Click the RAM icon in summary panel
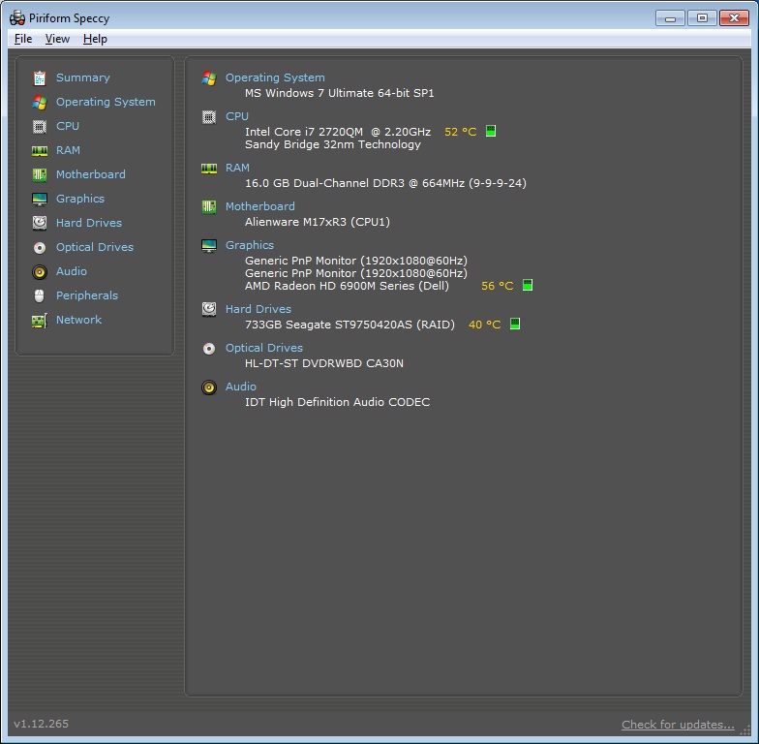This screenshot has width=759, height=744. coord(209,169)
